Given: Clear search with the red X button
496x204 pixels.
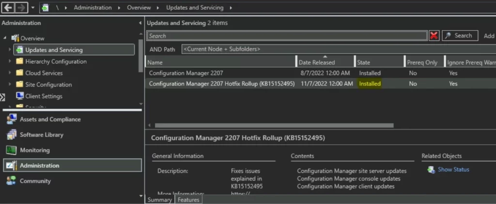Looking at the screenshot, I should 434,36.
